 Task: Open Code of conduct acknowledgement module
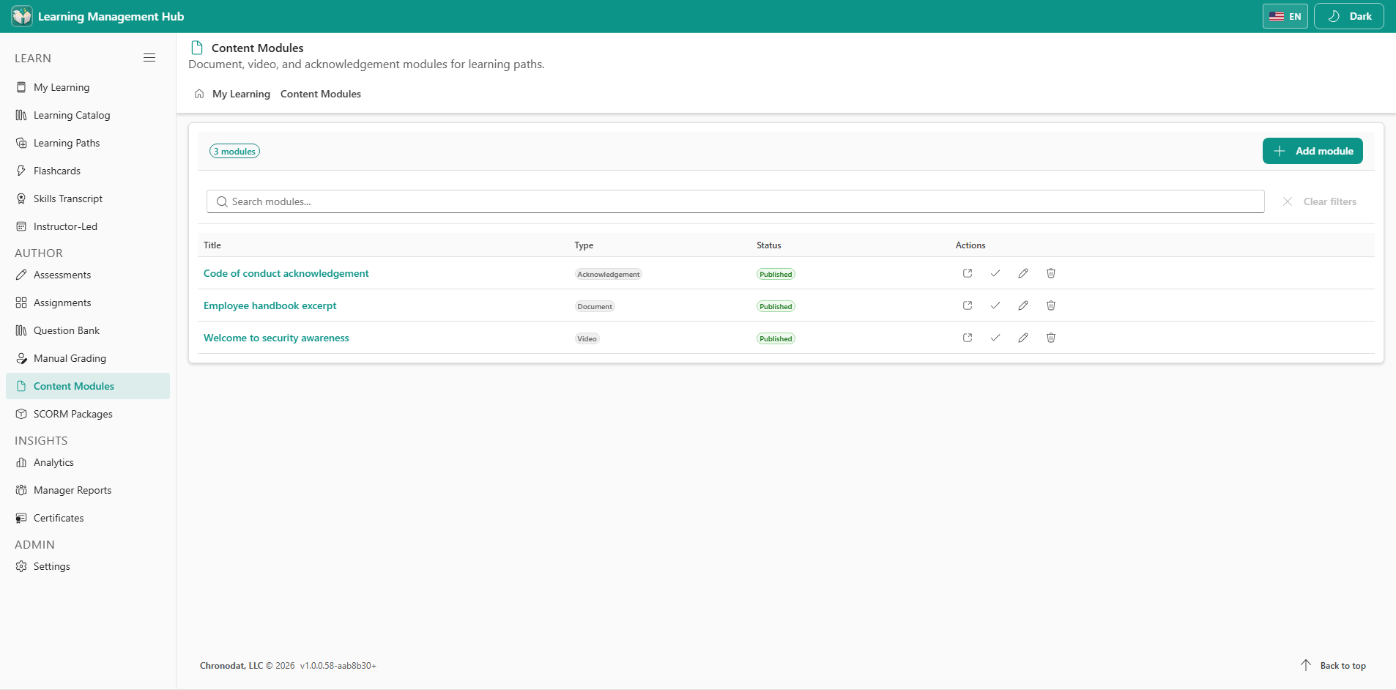[286, 273]
